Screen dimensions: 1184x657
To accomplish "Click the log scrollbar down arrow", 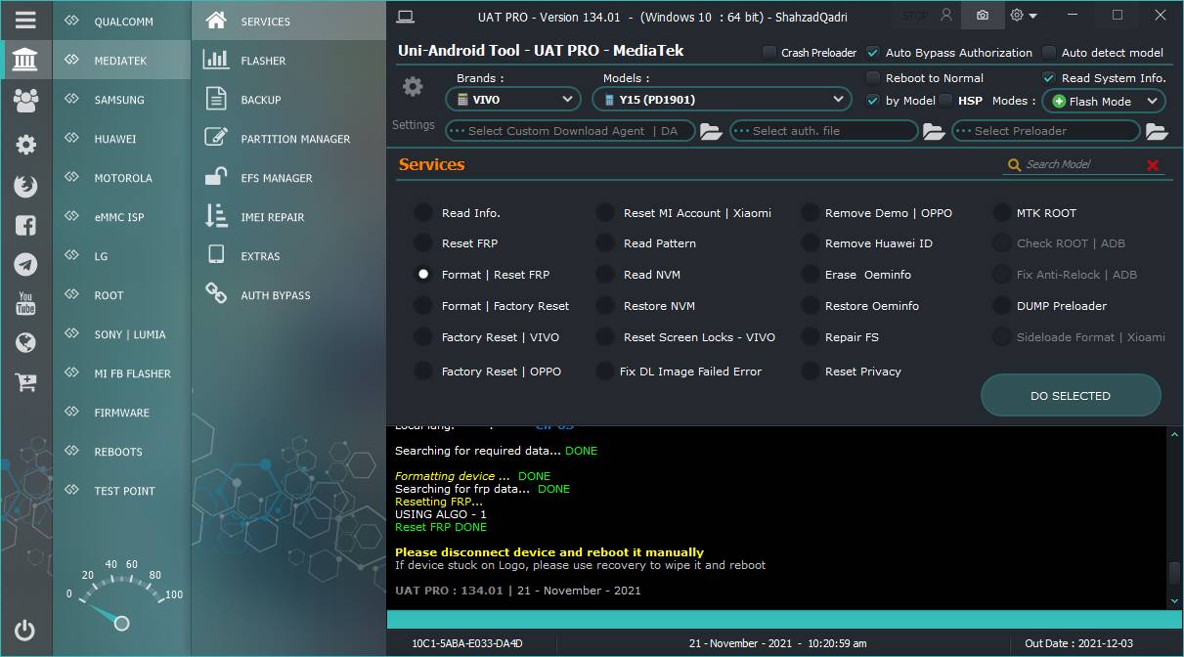I will click(1175, 600).
